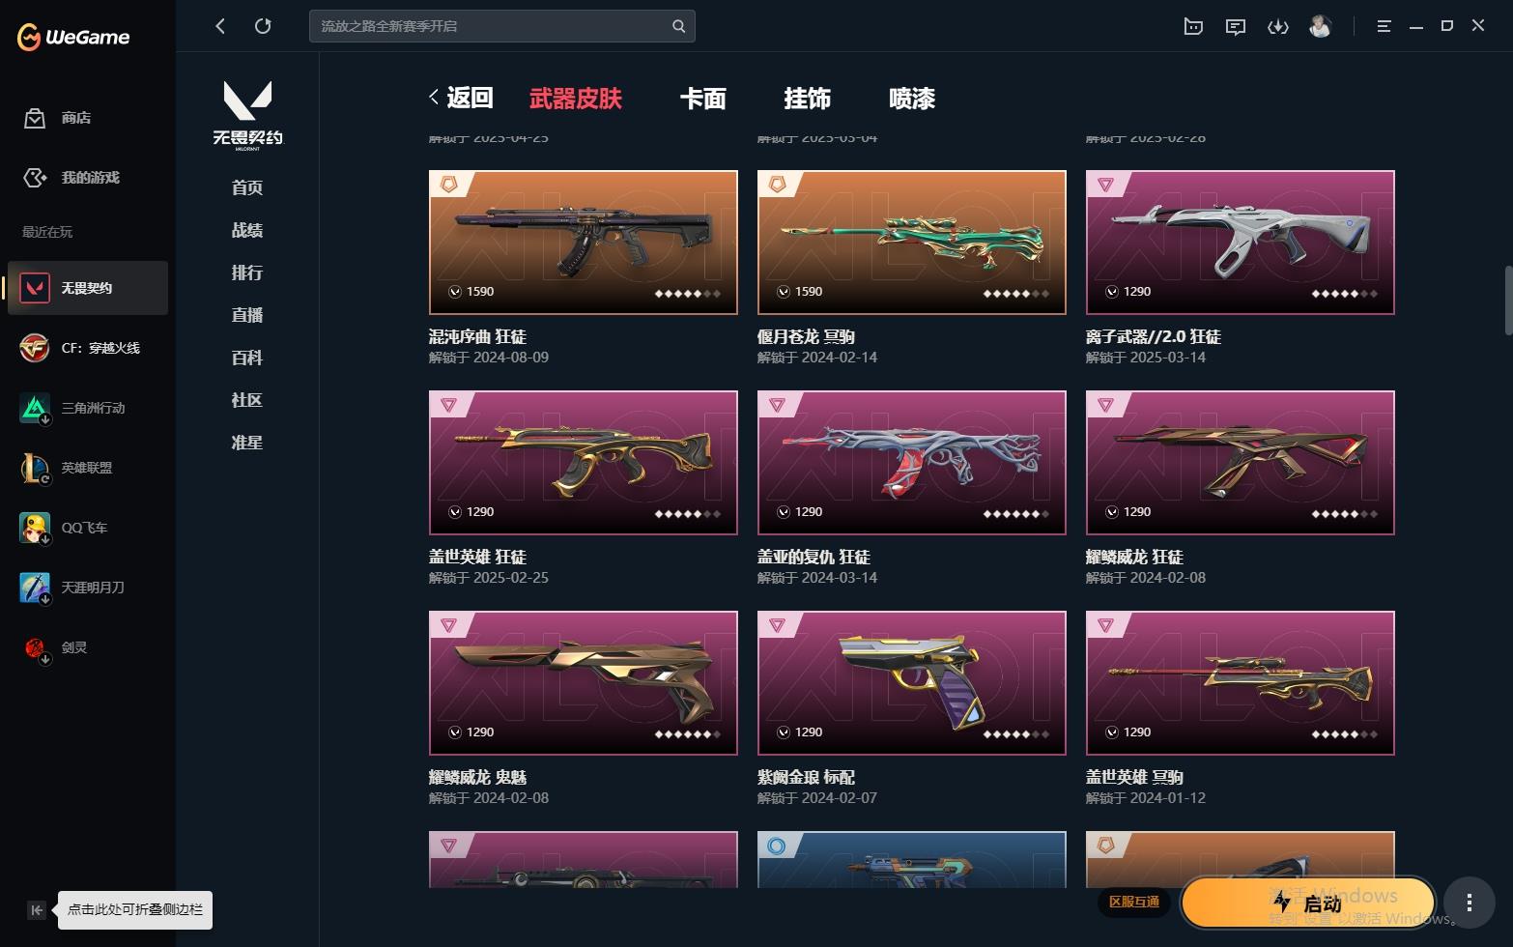This screenshot has width=1513, height=947.
Task: Switch to the 卡面 tab
Action: (x=702, y=99)
